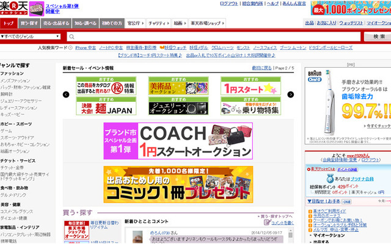Open レディースファッション category
Viewport: 391px width, 244px height.
19,108
